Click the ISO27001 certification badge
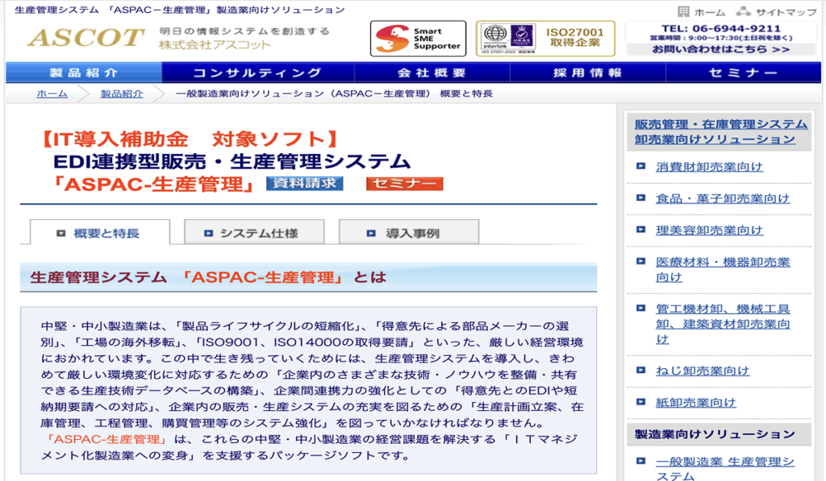Viewport: 826px width, 481px height. click(545, 39)
